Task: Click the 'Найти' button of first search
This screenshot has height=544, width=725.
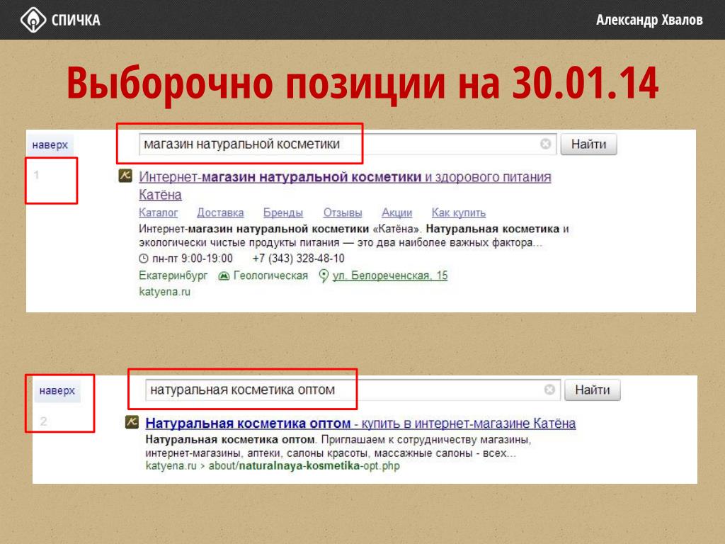Action: pyautogui.click(x=588, y=144)
